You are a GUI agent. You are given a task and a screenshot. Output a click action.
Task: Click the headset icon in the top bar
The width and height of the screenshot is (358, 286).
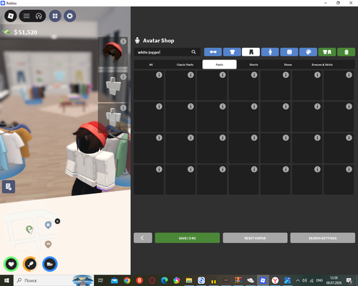[39, 16]
